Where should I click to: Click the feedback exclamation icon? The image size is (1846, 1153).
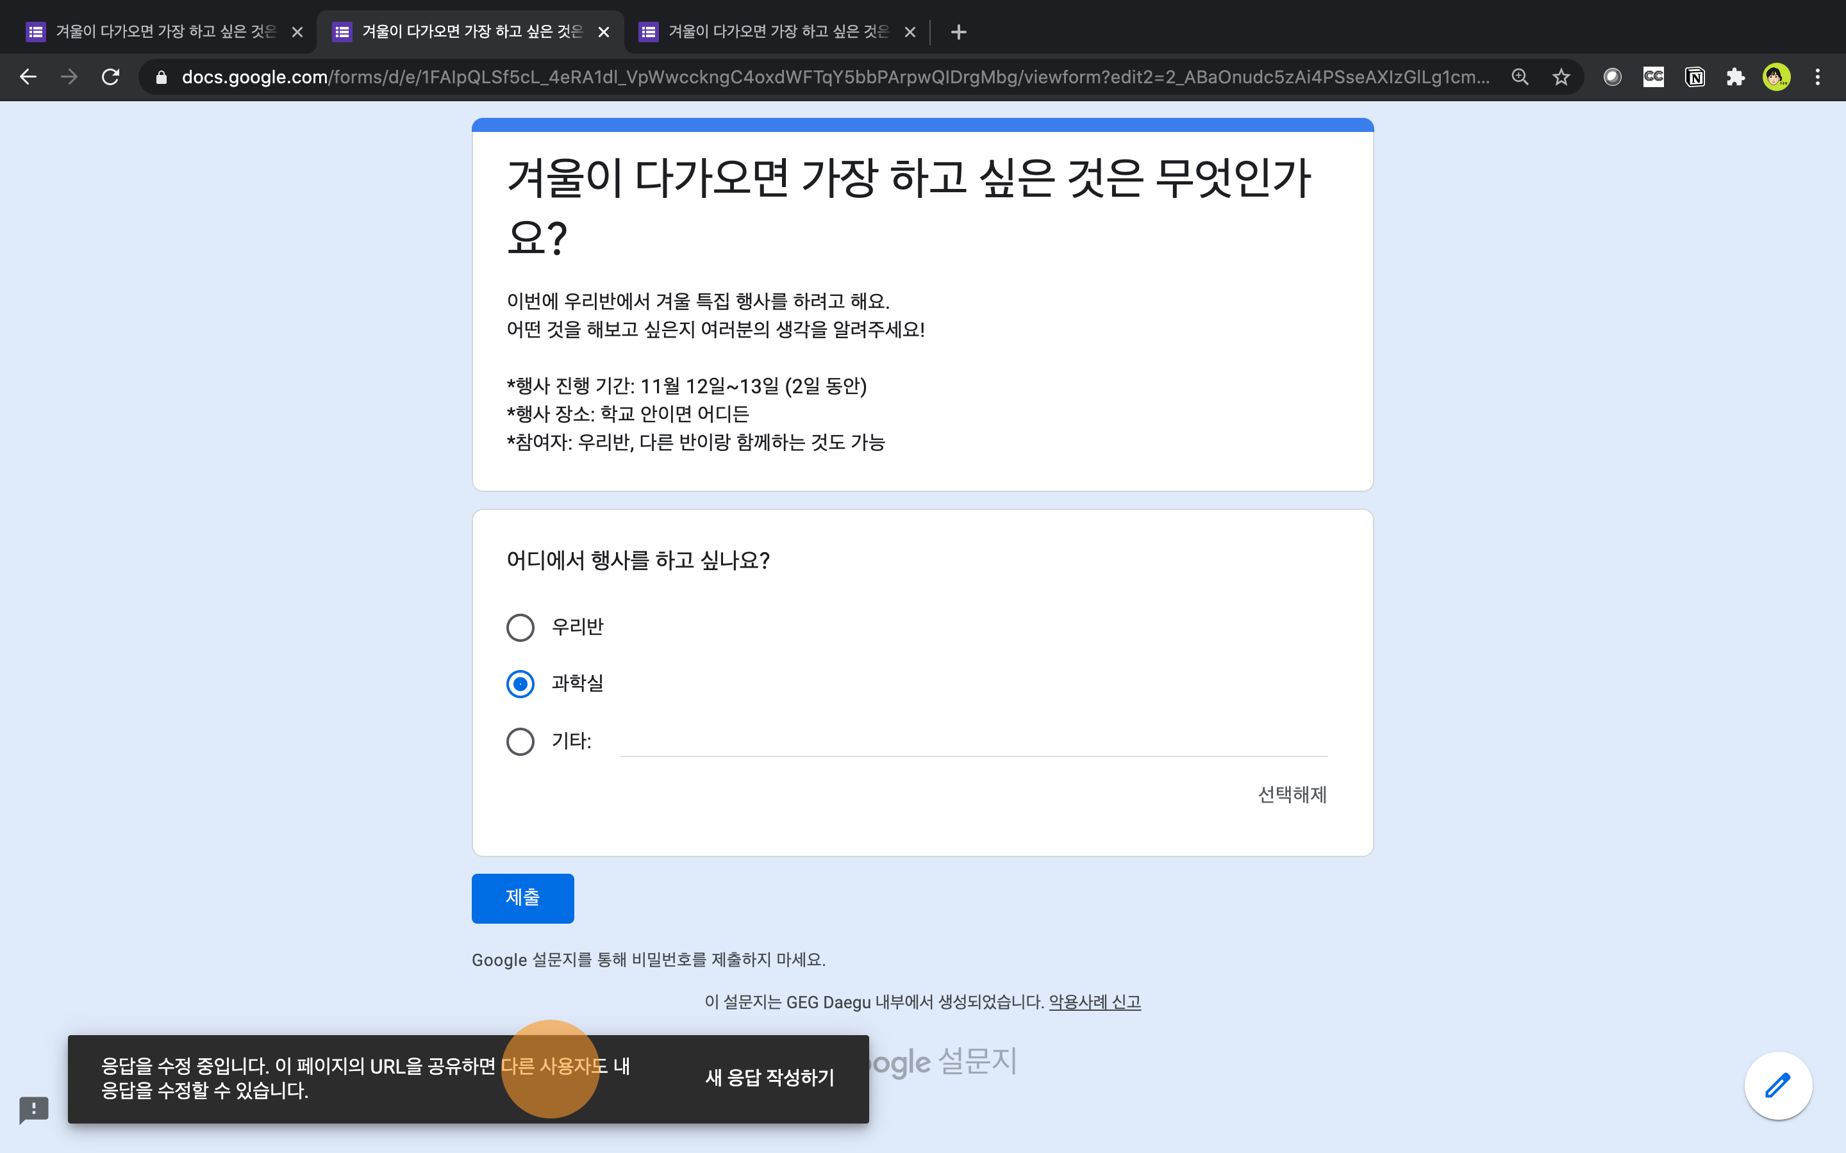pyautogui.click(x=33, y=1109)
